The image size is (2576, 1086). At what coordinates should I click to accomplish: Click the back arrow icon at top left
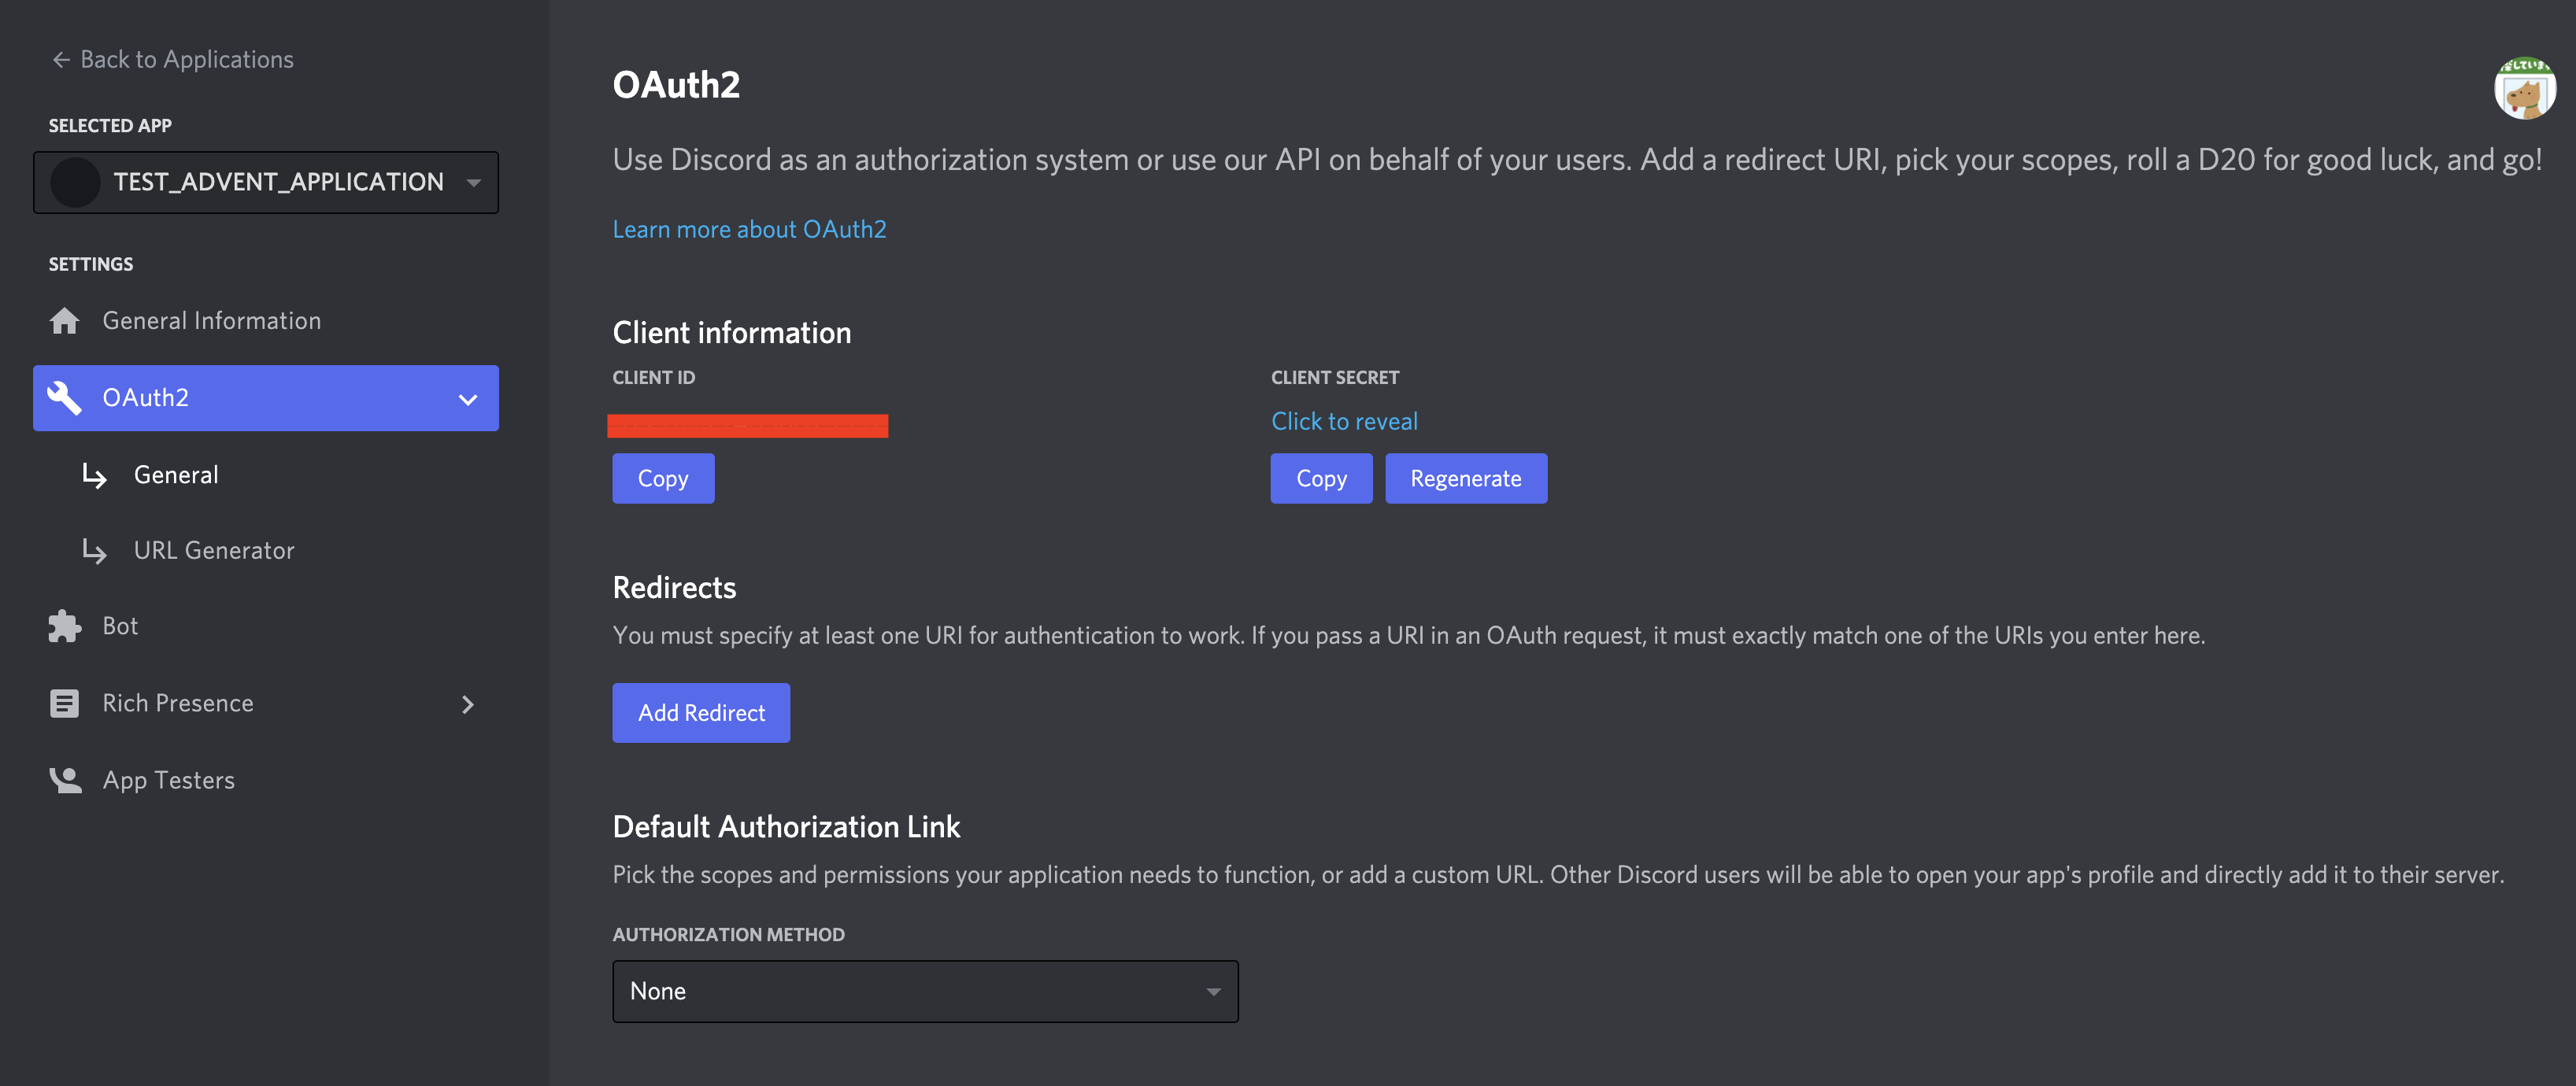click(61, 60)
